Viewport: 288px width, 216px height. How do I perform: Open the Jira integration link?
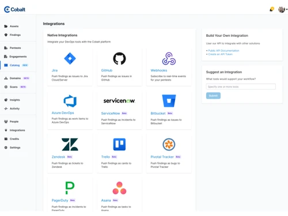[x=55, y=70]
